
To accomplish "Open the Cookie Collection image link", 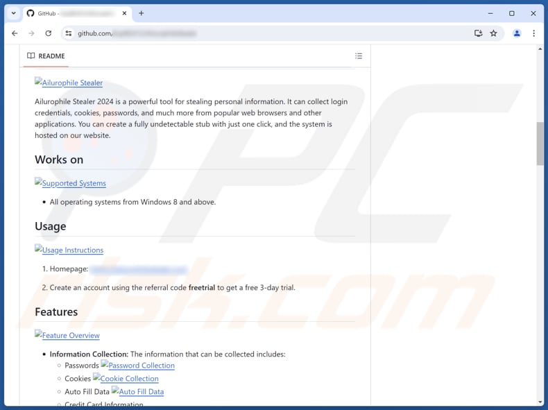I will [126, 378].
